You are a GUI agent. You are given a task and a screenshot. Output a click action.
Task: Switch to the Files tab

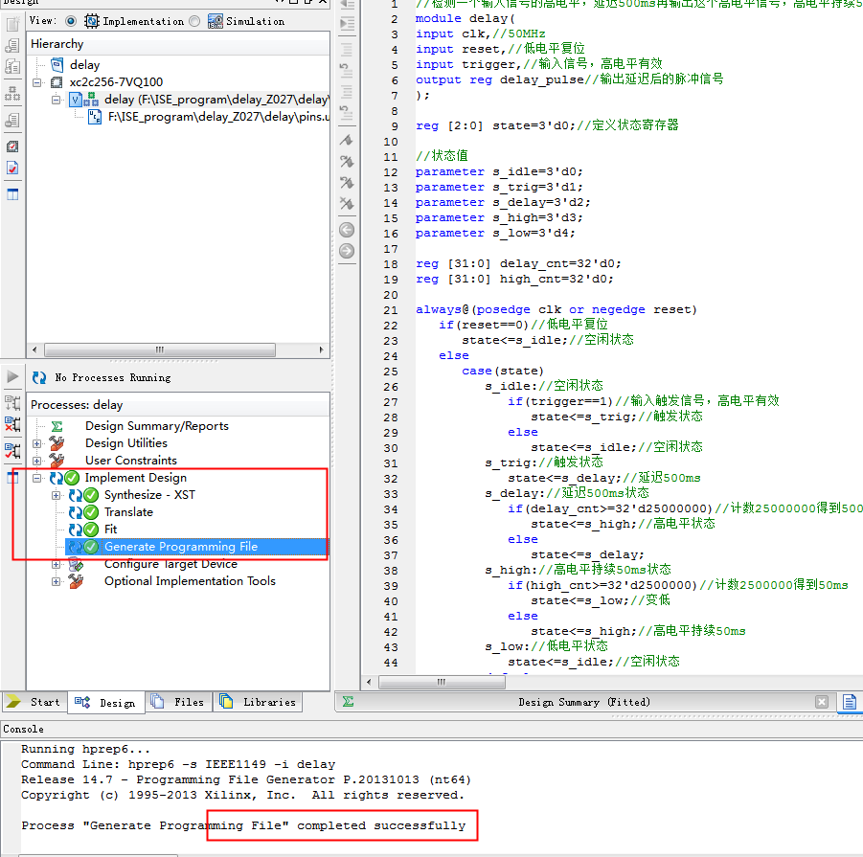tap(178, 702)
